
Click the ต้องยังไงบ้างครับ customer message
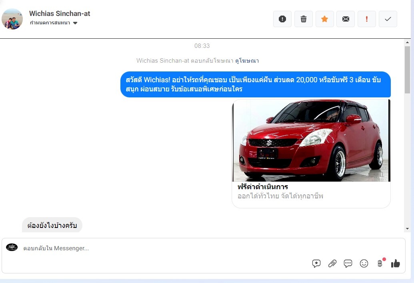point(52,225)
